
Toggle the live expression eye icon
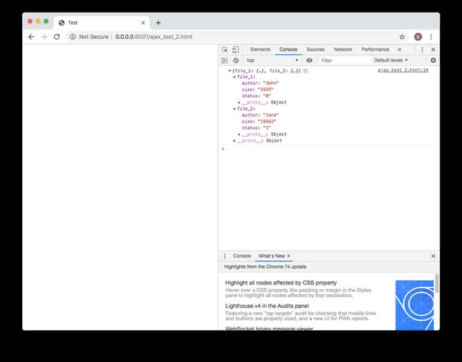(309, 60)
